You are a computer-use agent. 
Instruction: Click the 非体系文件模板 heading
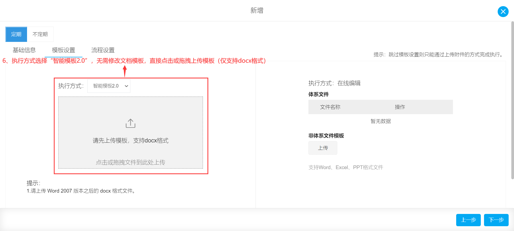click(326, 136)
